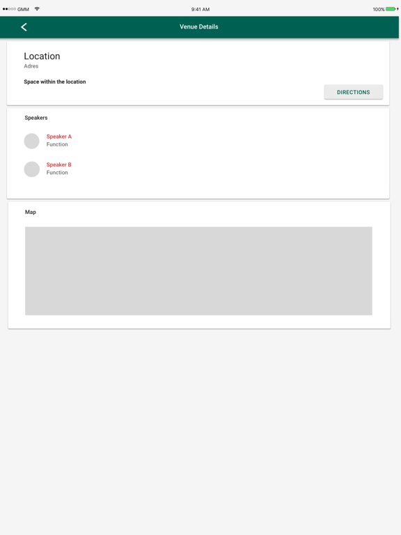Open Speaker B's profile link
The height and width of the screenshot is (535, 401).
coord(59,164)
